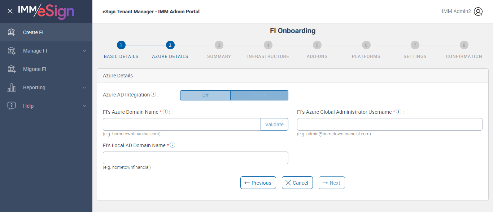Expand the Manage FI chevron
The height and width of the screenshot is (212, 493).
[x=84, y=51]
